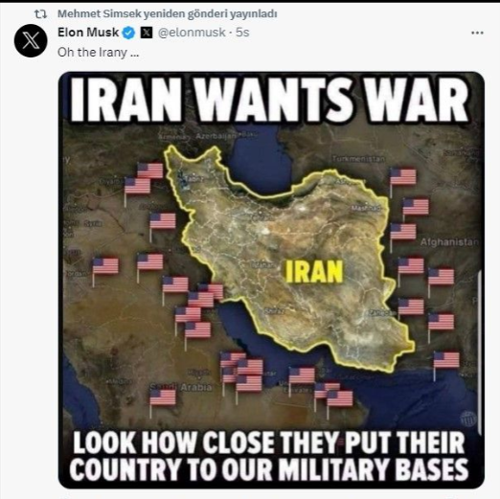Screen dimensions: 500x499
Task: Click the round watermark logo in meme corner
Action: coord(467,419)
